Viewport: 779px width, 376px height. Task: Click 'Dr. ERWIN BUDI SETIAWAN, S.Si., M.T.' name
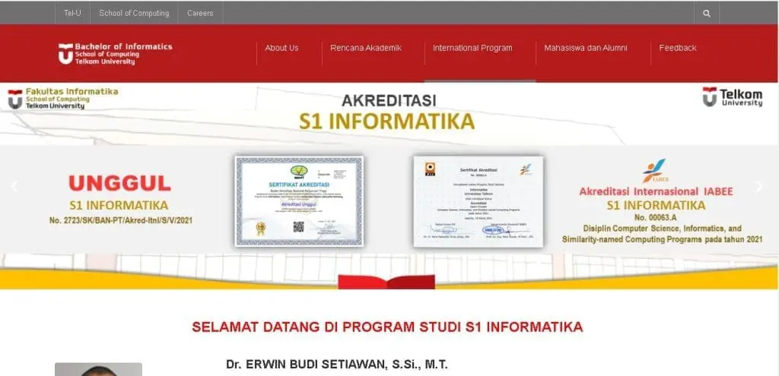click(x=337, y=365)
